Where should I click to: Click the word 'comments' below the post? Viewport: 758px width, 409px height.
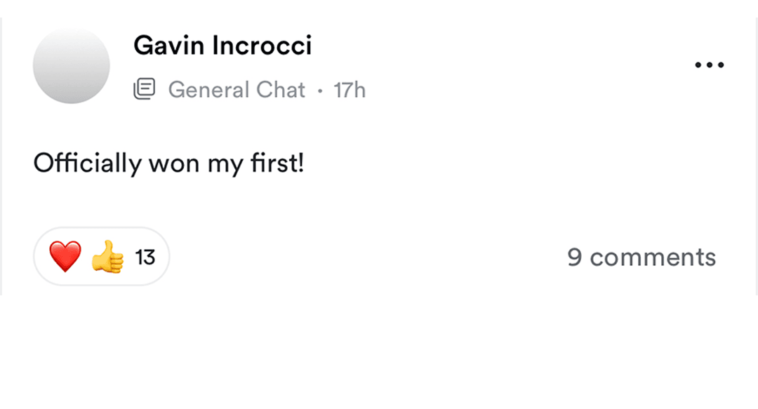coord(653,257)
